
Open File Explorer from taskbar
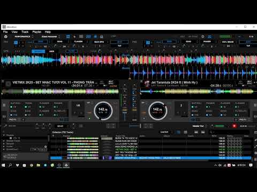coord(38,165)
